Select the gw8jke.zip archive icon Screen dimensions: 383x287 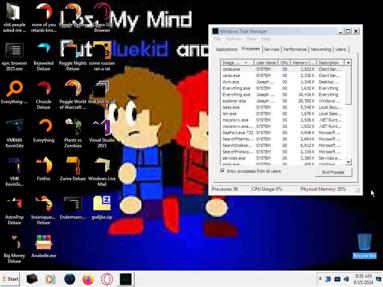coord(102,207)
